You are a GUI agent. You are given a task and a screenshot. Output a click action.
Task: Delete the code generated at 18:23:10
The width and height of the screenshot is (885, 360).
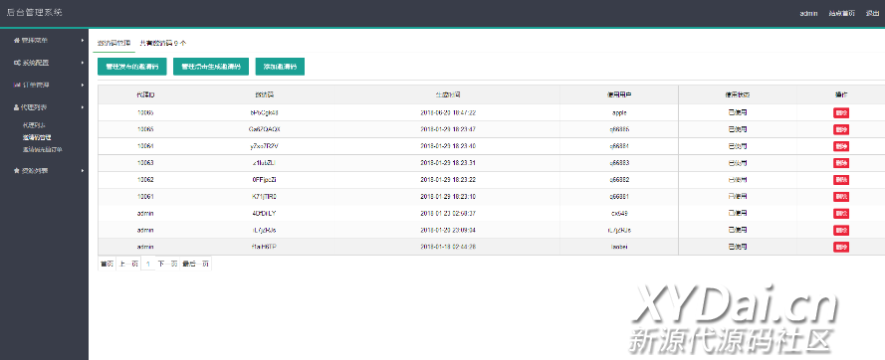pos(841,197)
